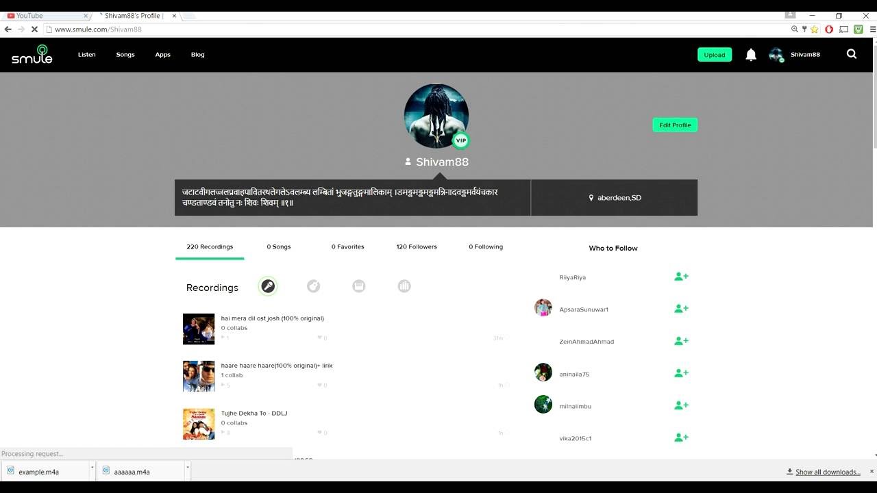Screen dimensions: 877x493
Task: Follow milnalimbu with the add-user icon
Action: [x=681, y=405]
